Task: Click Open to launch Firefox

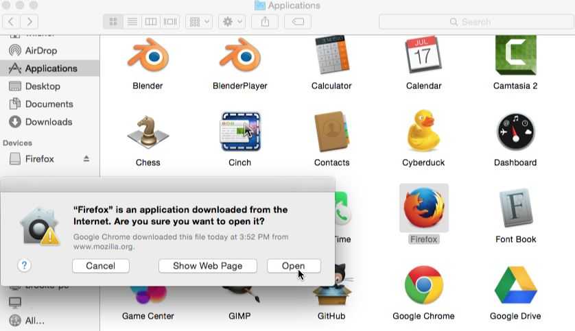Action: (294, 266)
